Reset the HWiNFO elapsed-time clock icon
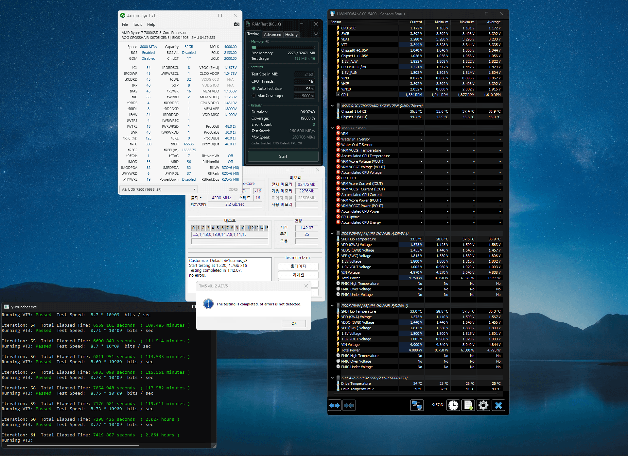 pos(453,405)
